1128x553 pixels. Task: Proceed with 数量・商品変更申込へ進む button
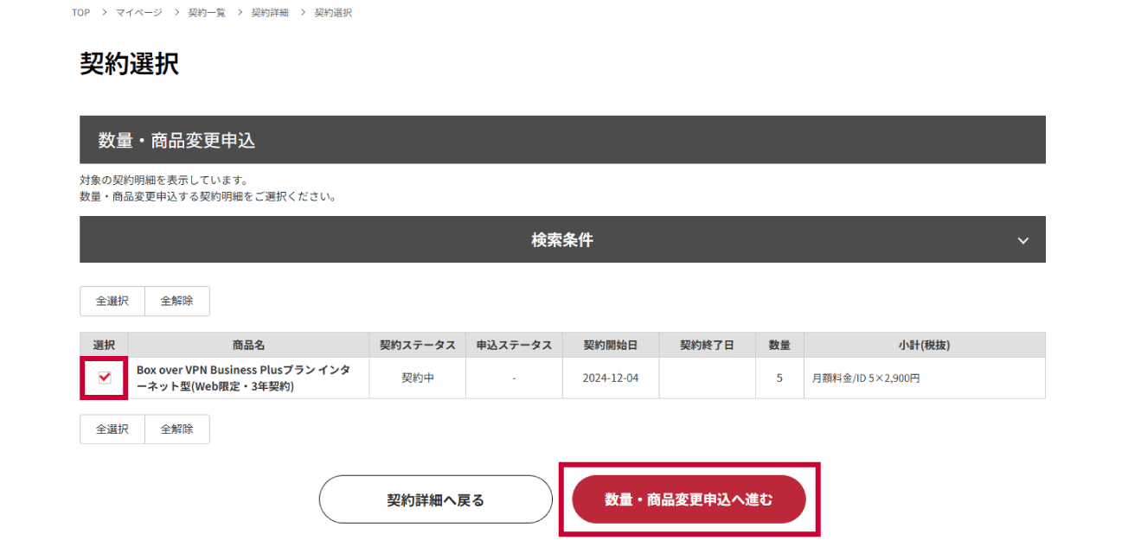689,499
